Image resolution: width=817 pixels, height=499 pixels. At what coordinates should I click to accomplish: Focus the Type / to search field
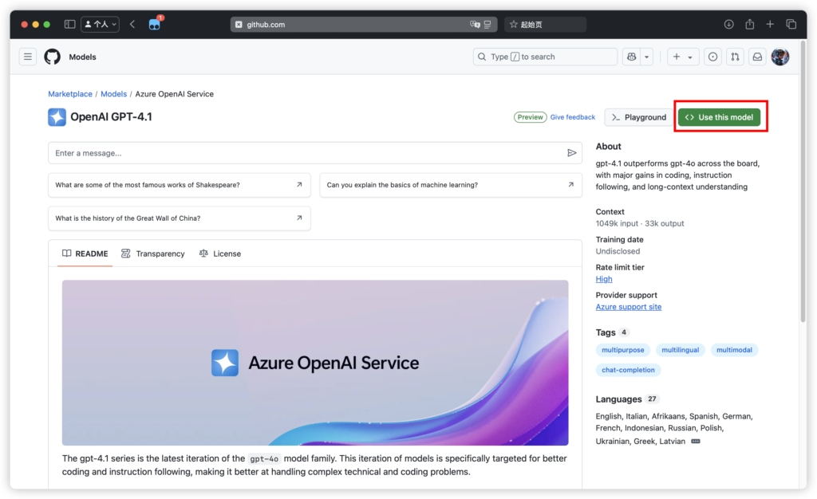point(545,57)
